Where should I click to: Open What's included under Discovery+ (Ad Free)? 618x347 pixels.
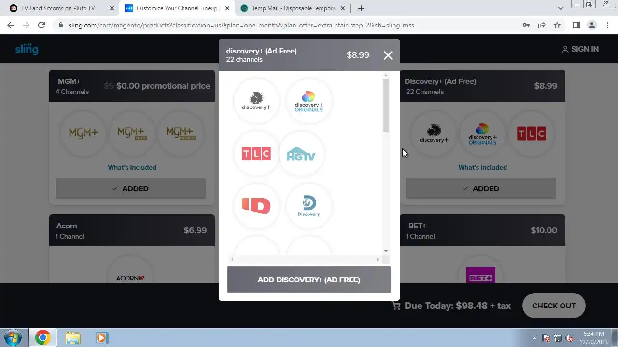pos(482,167)
